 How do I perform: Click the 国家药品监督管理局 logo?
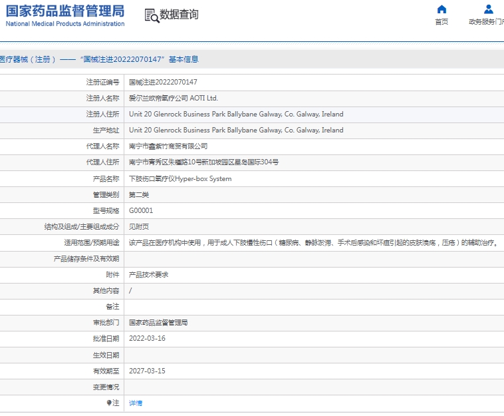pyautogui.click(x=65, y=11)
